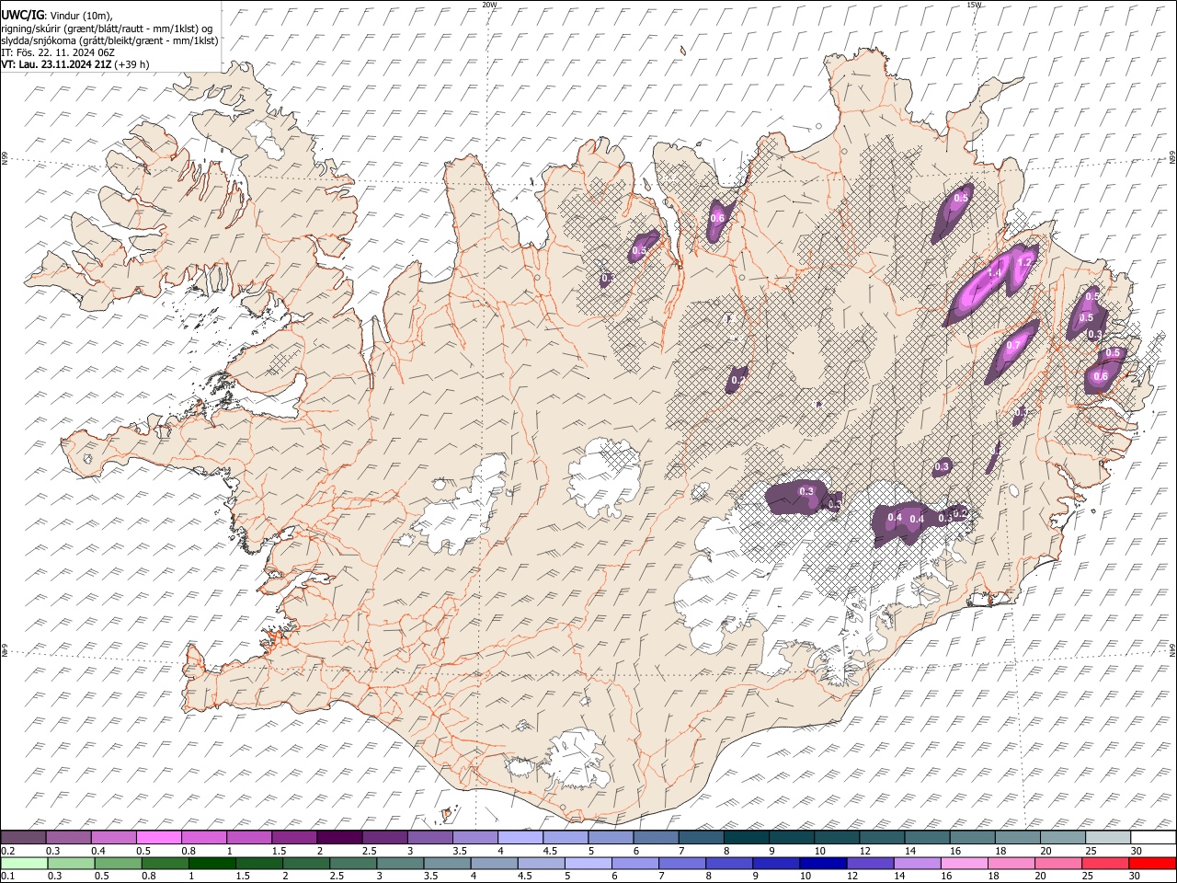The width and height of the screenshot is (1177, 883).
Task: Pick the purple 0.3 snow scale swatch
Action: [69, 837]
